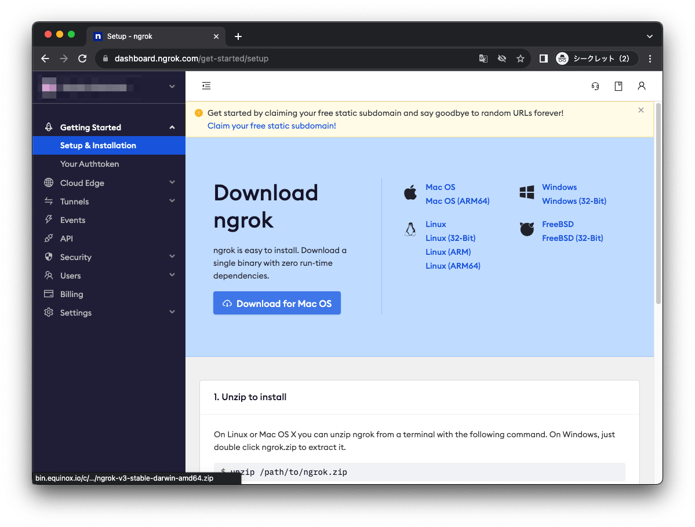Click the translate page icon in address bar
Screen dimensions: 695x527
point(483,58)
